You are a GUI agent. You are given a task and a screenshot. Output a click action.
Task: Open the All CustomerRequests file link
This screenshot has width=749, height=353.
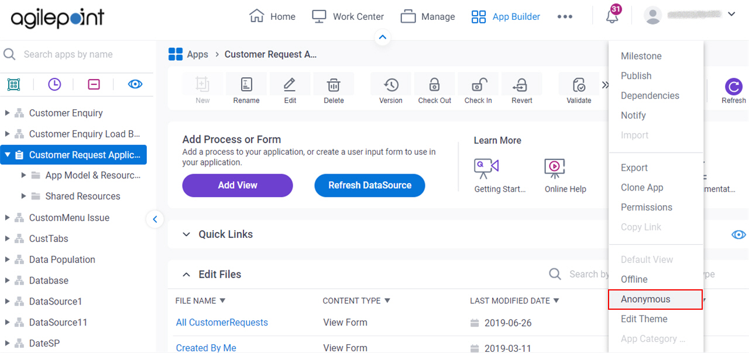222,323
